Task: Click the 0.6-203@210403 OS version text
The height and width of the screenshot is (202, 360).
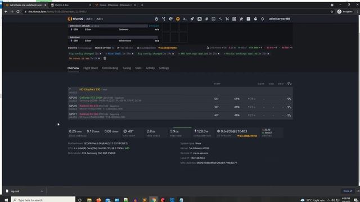Action: [x=232, y=131]
